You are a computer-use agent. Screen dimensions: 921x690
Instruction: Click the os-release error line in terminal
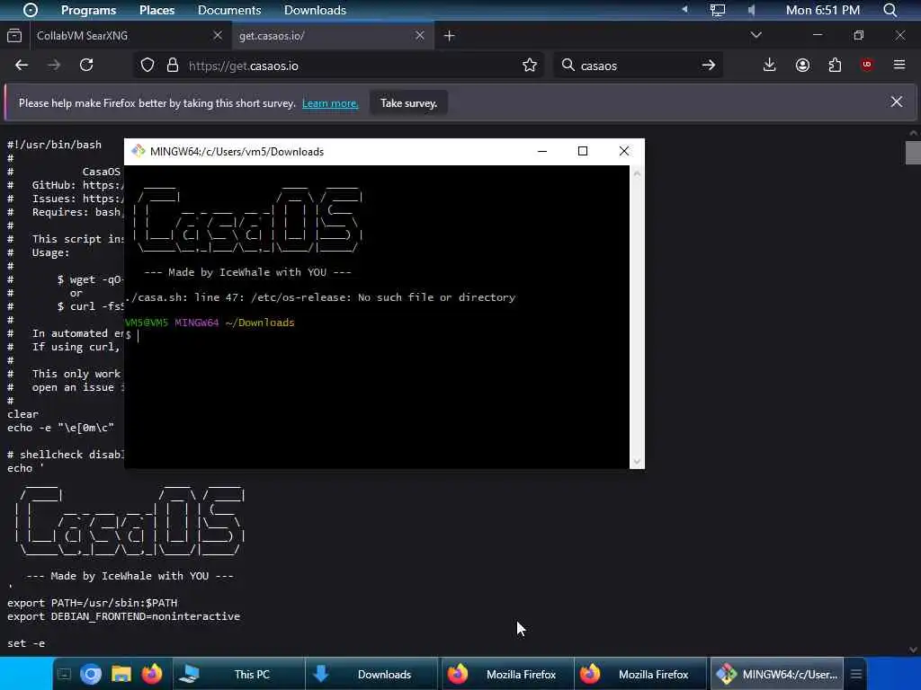click(x=320, y=297)
